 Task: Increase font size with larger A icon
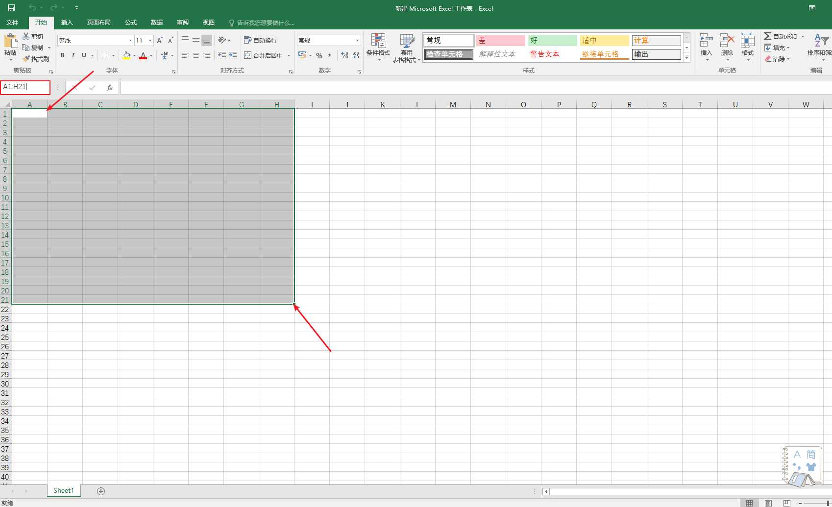pyautogui.click(x=160, y=40)
